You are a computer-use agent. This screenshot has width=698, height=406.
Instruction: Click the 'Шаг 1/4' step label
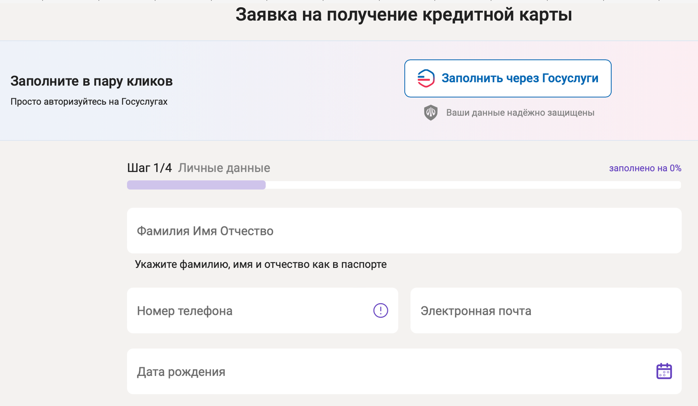pyautogui.click(x=149, y=168)
